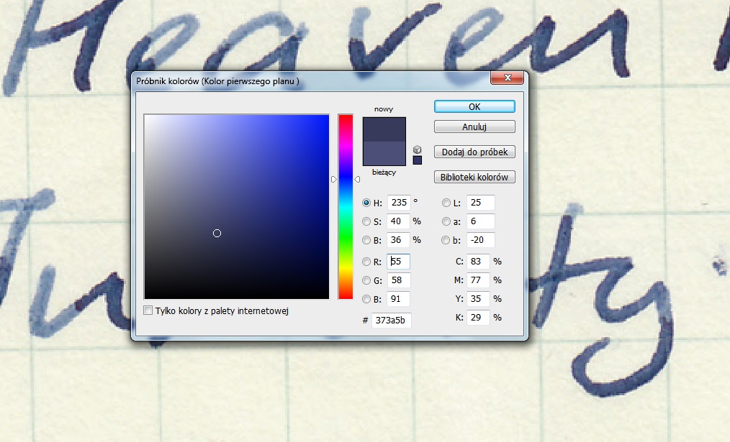Viewport: 730px width, 442px height.
Task: Select the R red channel radio button
Action: pyautogui.click(x=366, y=262)
